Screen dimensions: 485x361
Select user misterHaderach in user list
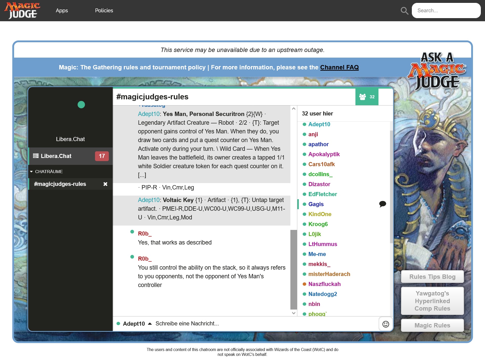(329, 274)
